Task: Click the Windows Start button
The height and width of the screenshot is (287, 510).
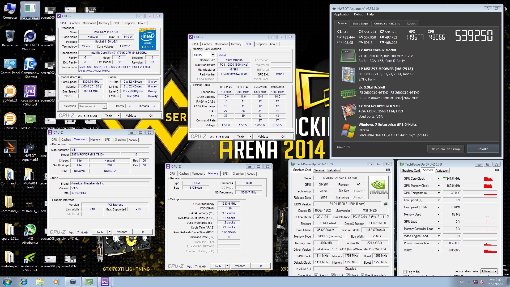Action: tap(7, 281)
